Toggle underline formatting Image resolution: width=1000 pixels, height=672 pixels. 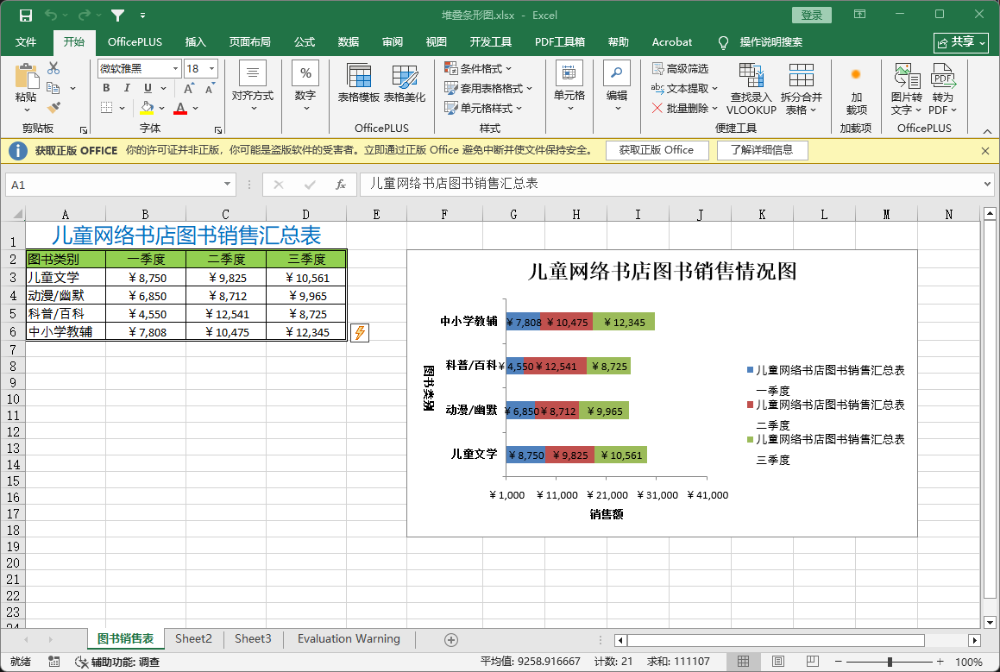(148, 88)
